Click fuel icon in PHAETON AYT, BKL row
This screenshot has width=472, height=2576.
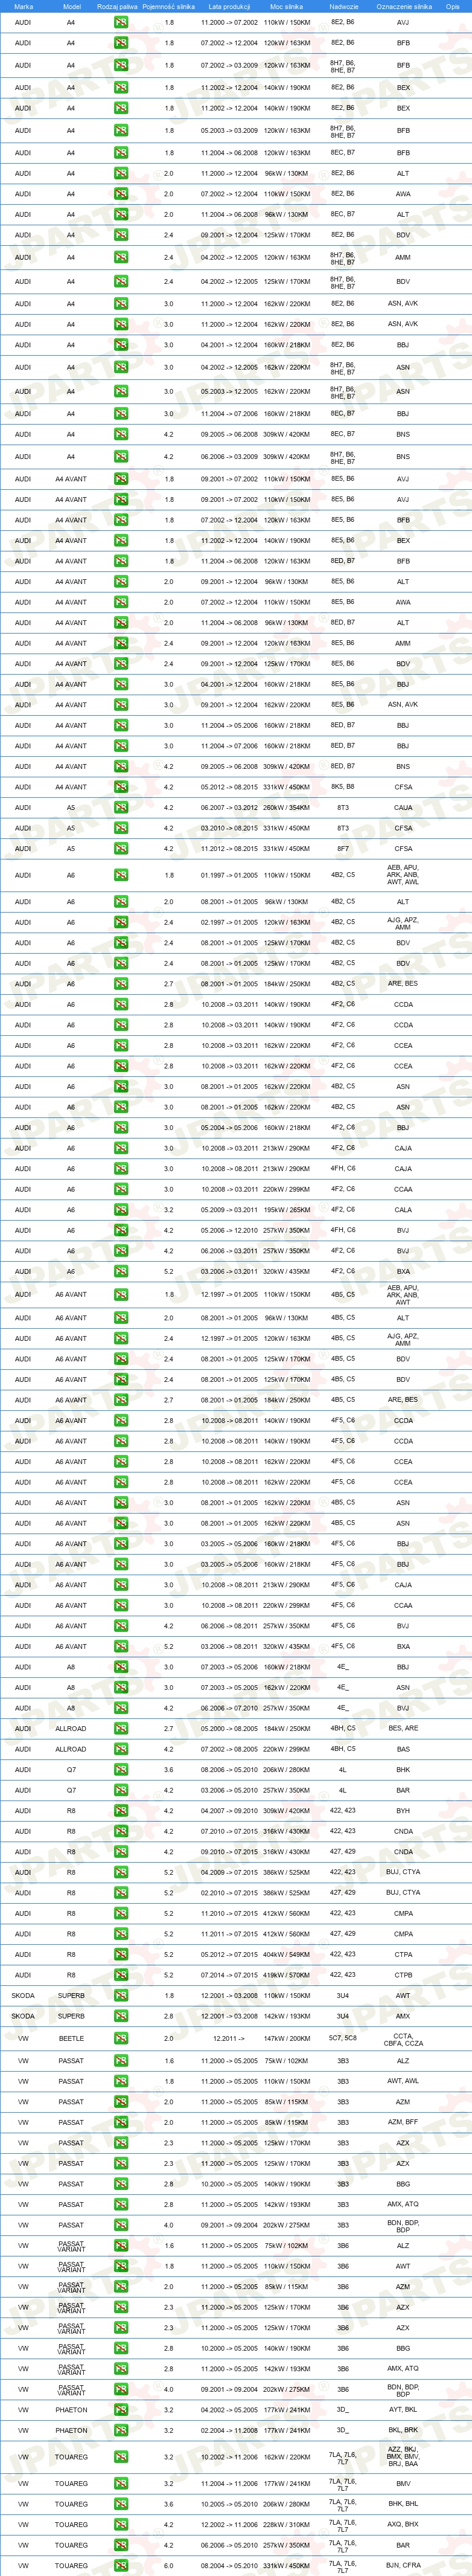[x=121, y=2410]
